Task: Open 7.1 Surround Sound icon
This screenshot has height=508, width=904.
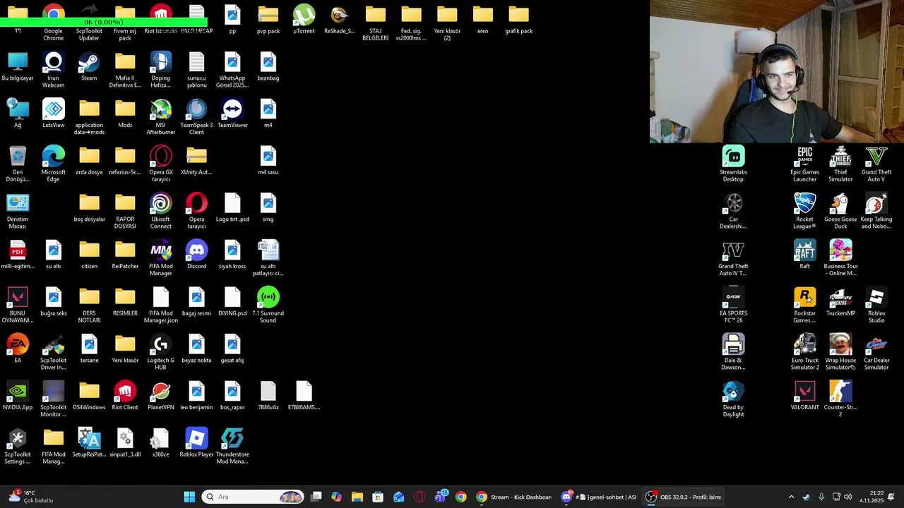Action: (268, 305)
